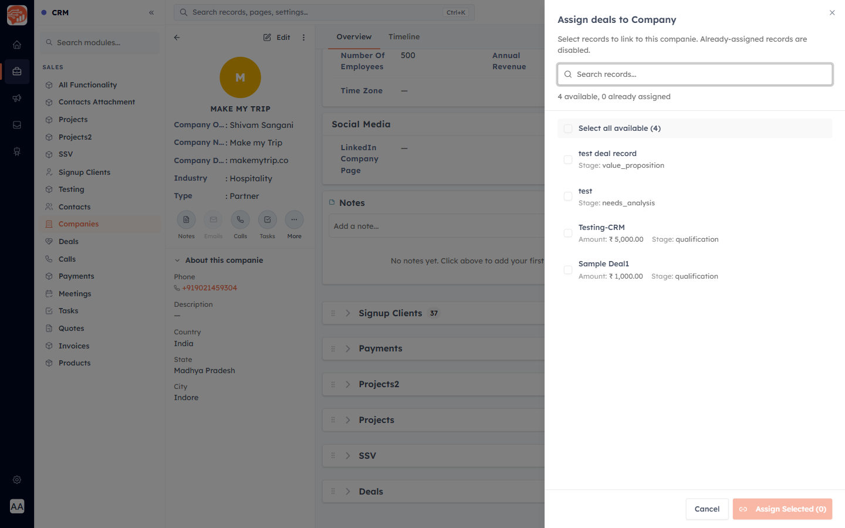Check the test deal record checkbox

(x=568, y=160)
